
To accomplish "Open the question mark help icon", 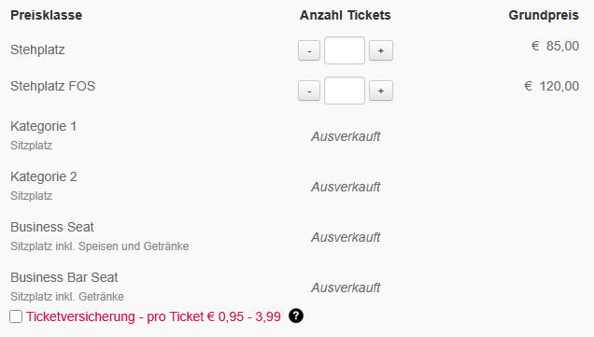I will [x=296, y=316].
